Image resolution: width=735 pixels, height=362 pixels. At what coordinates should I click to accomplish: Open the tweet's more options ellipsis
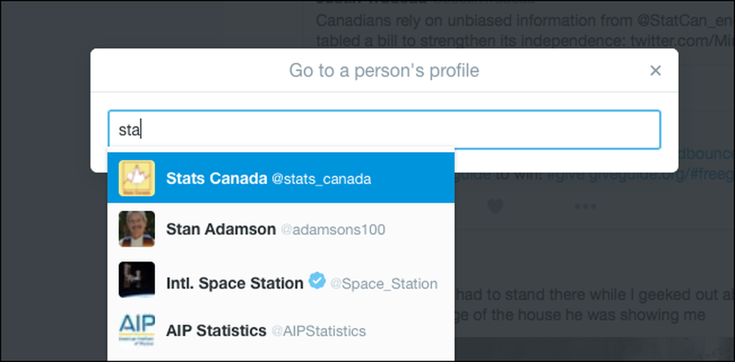pos(586,206)
